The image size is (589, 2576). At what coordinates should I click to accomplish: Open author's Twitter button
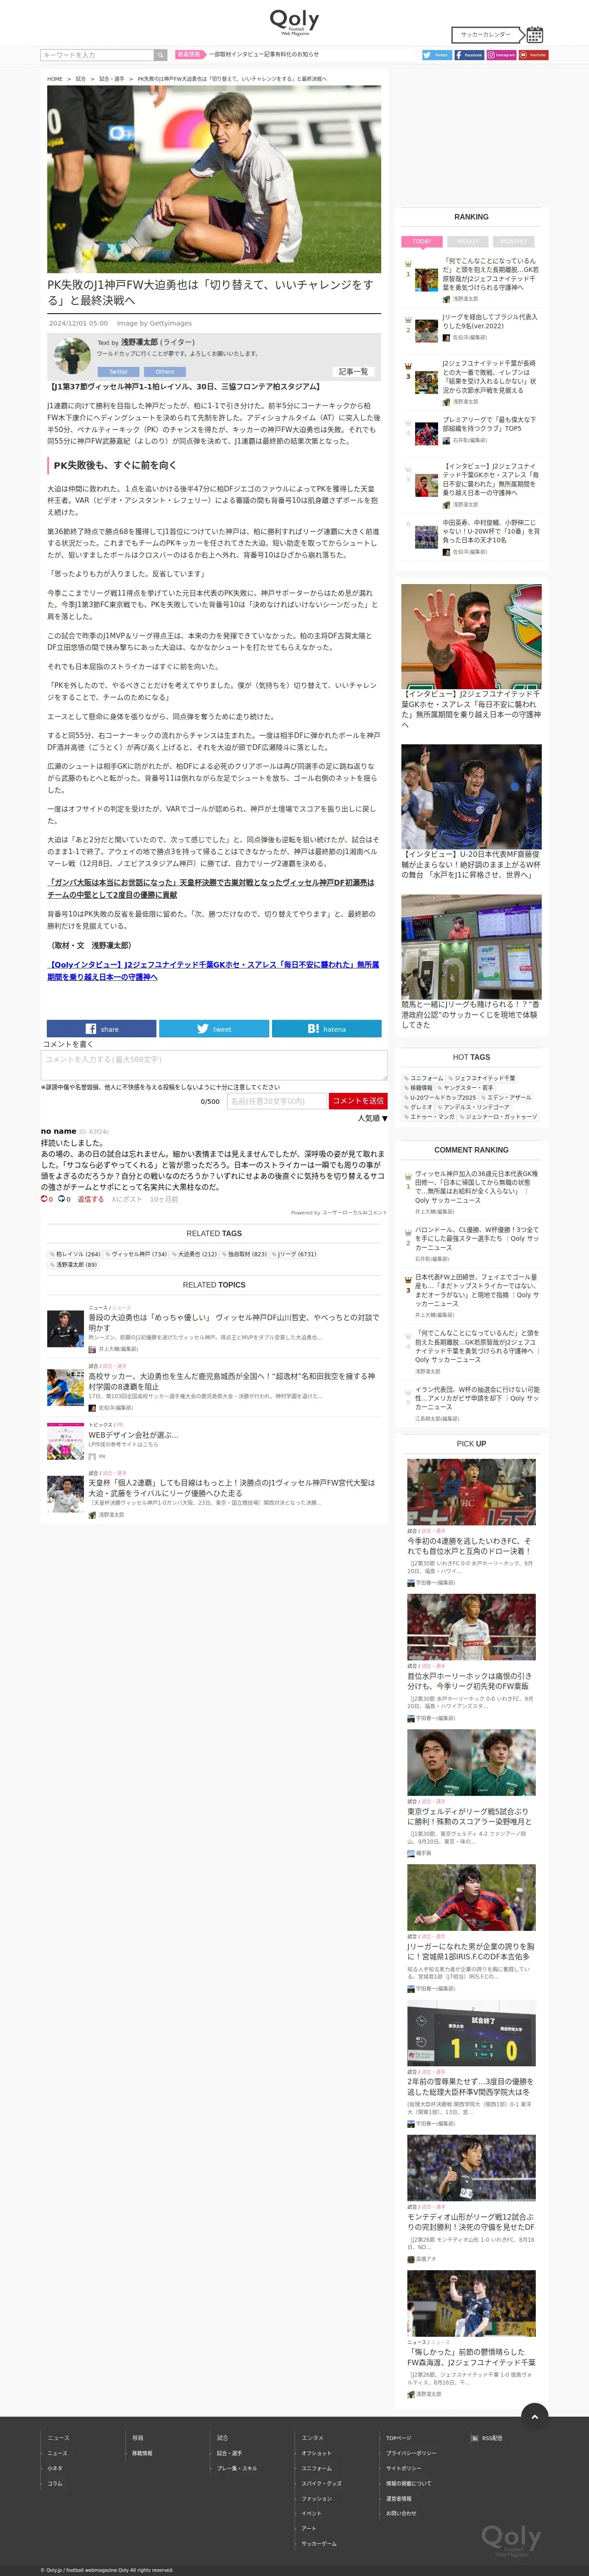tap(119, 372)
